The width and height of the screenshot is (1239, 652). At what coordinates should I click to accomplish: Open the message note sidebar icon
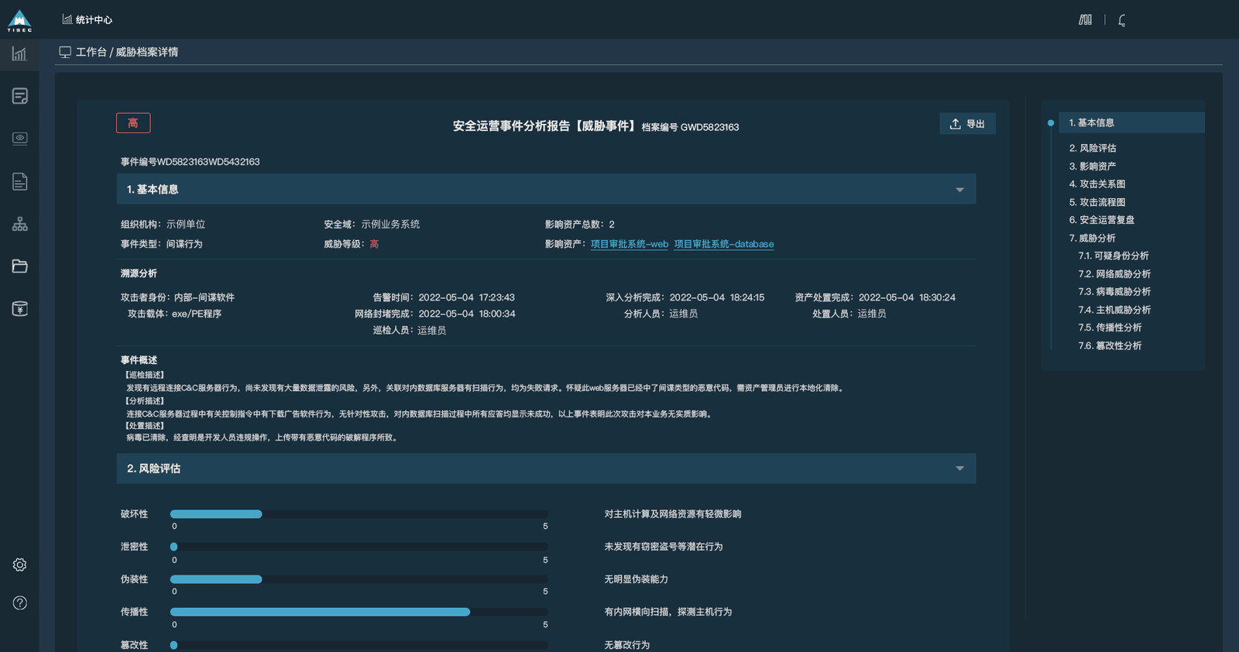tap(20, 96)
